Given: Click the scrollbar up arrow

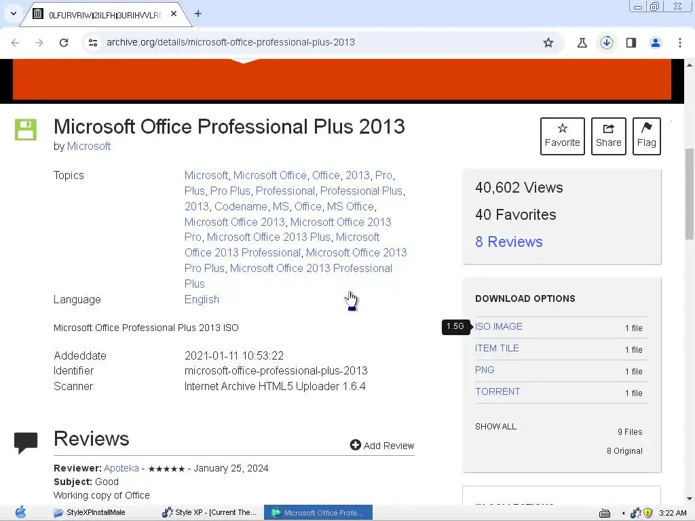Looking at the screenshot, I should [x=690, y=65].
